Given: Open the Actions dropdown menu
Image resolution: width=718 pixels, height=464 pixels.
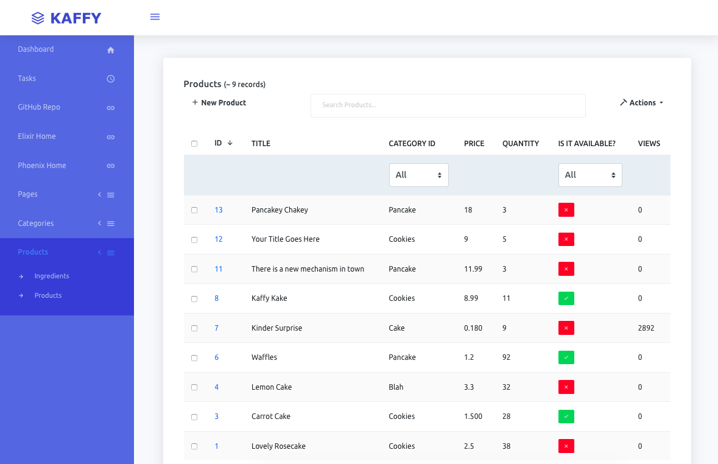Looking at the screenshot, I should (641, 103).
